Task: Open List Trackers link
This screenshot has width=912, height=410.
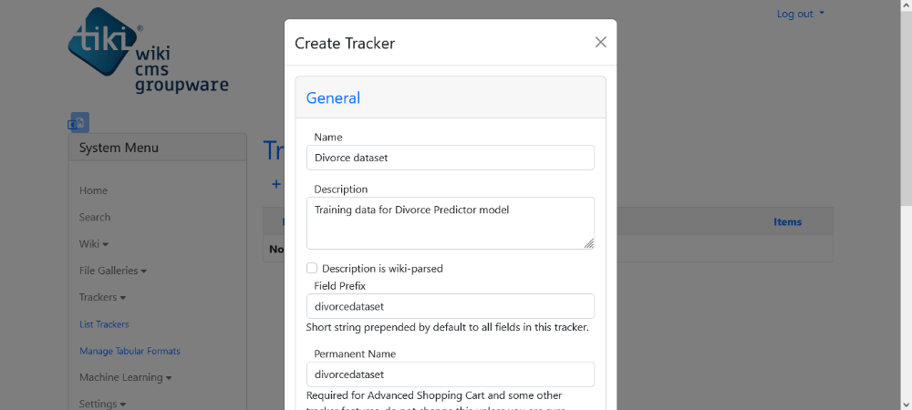Action: point(104,324)
